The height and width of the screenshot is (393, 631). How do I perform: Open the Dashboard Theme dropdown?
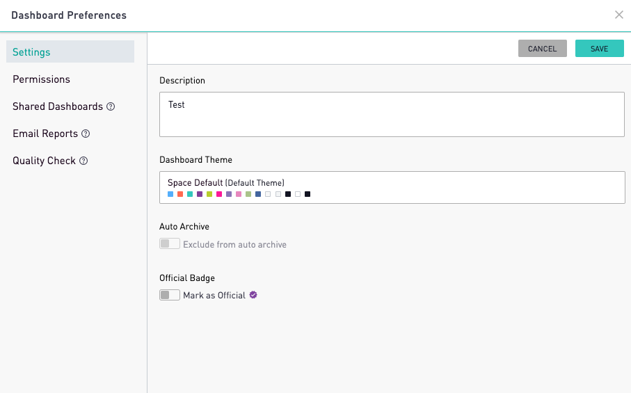[392, 188]
